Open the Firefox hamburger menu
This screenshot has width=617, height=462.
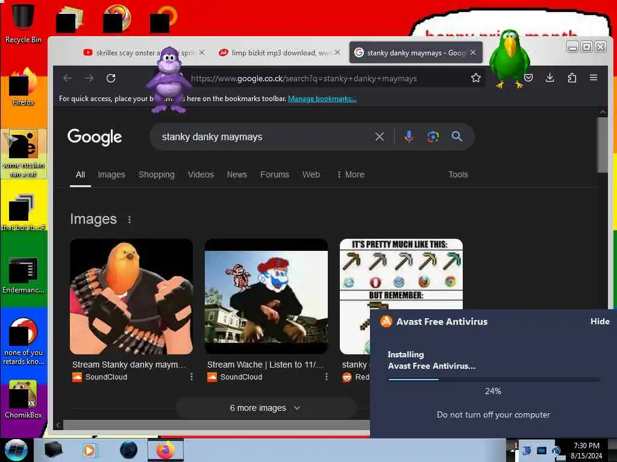(594, 78)
